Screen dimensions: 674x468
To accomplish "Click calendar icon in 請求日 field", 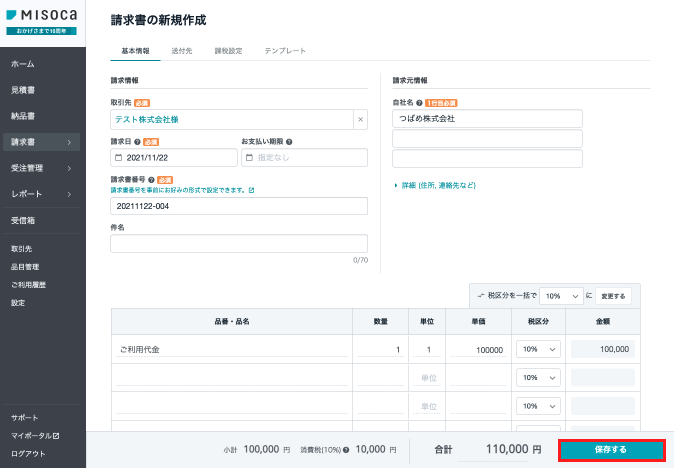I will coord(118,157).
